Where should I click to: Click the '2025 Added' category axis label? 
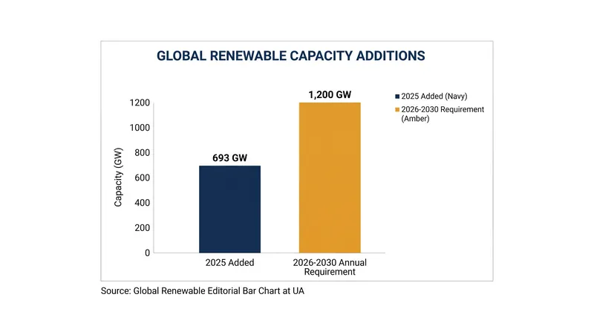229,262
